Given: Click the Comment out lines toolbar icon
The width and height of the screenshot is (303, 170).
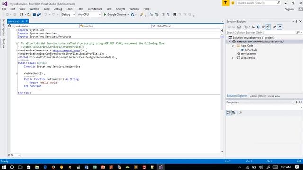Looking at the screenshot, I should (x=163, y=15).
